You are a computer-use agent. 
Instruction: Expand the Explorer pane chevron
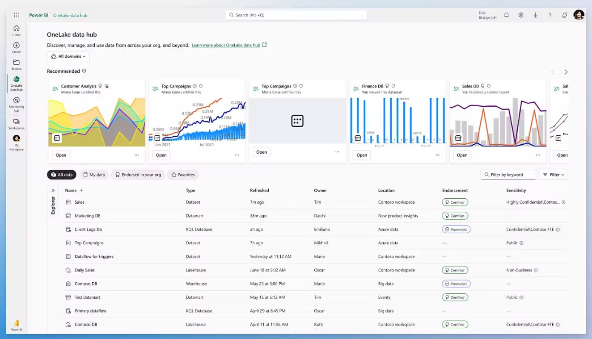[x=53, y=190]
